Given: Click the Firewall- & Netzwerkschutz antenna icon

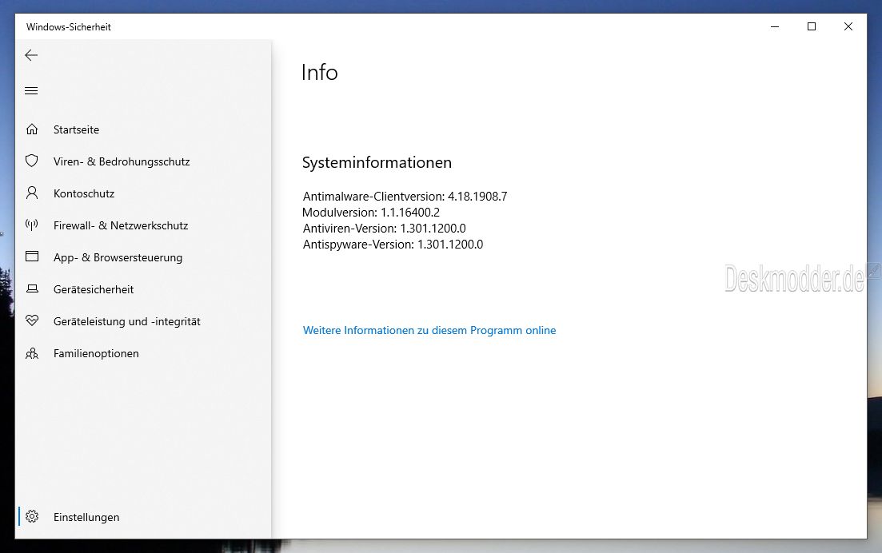Looking at the screenshot, I should click(x=32, y=225).
